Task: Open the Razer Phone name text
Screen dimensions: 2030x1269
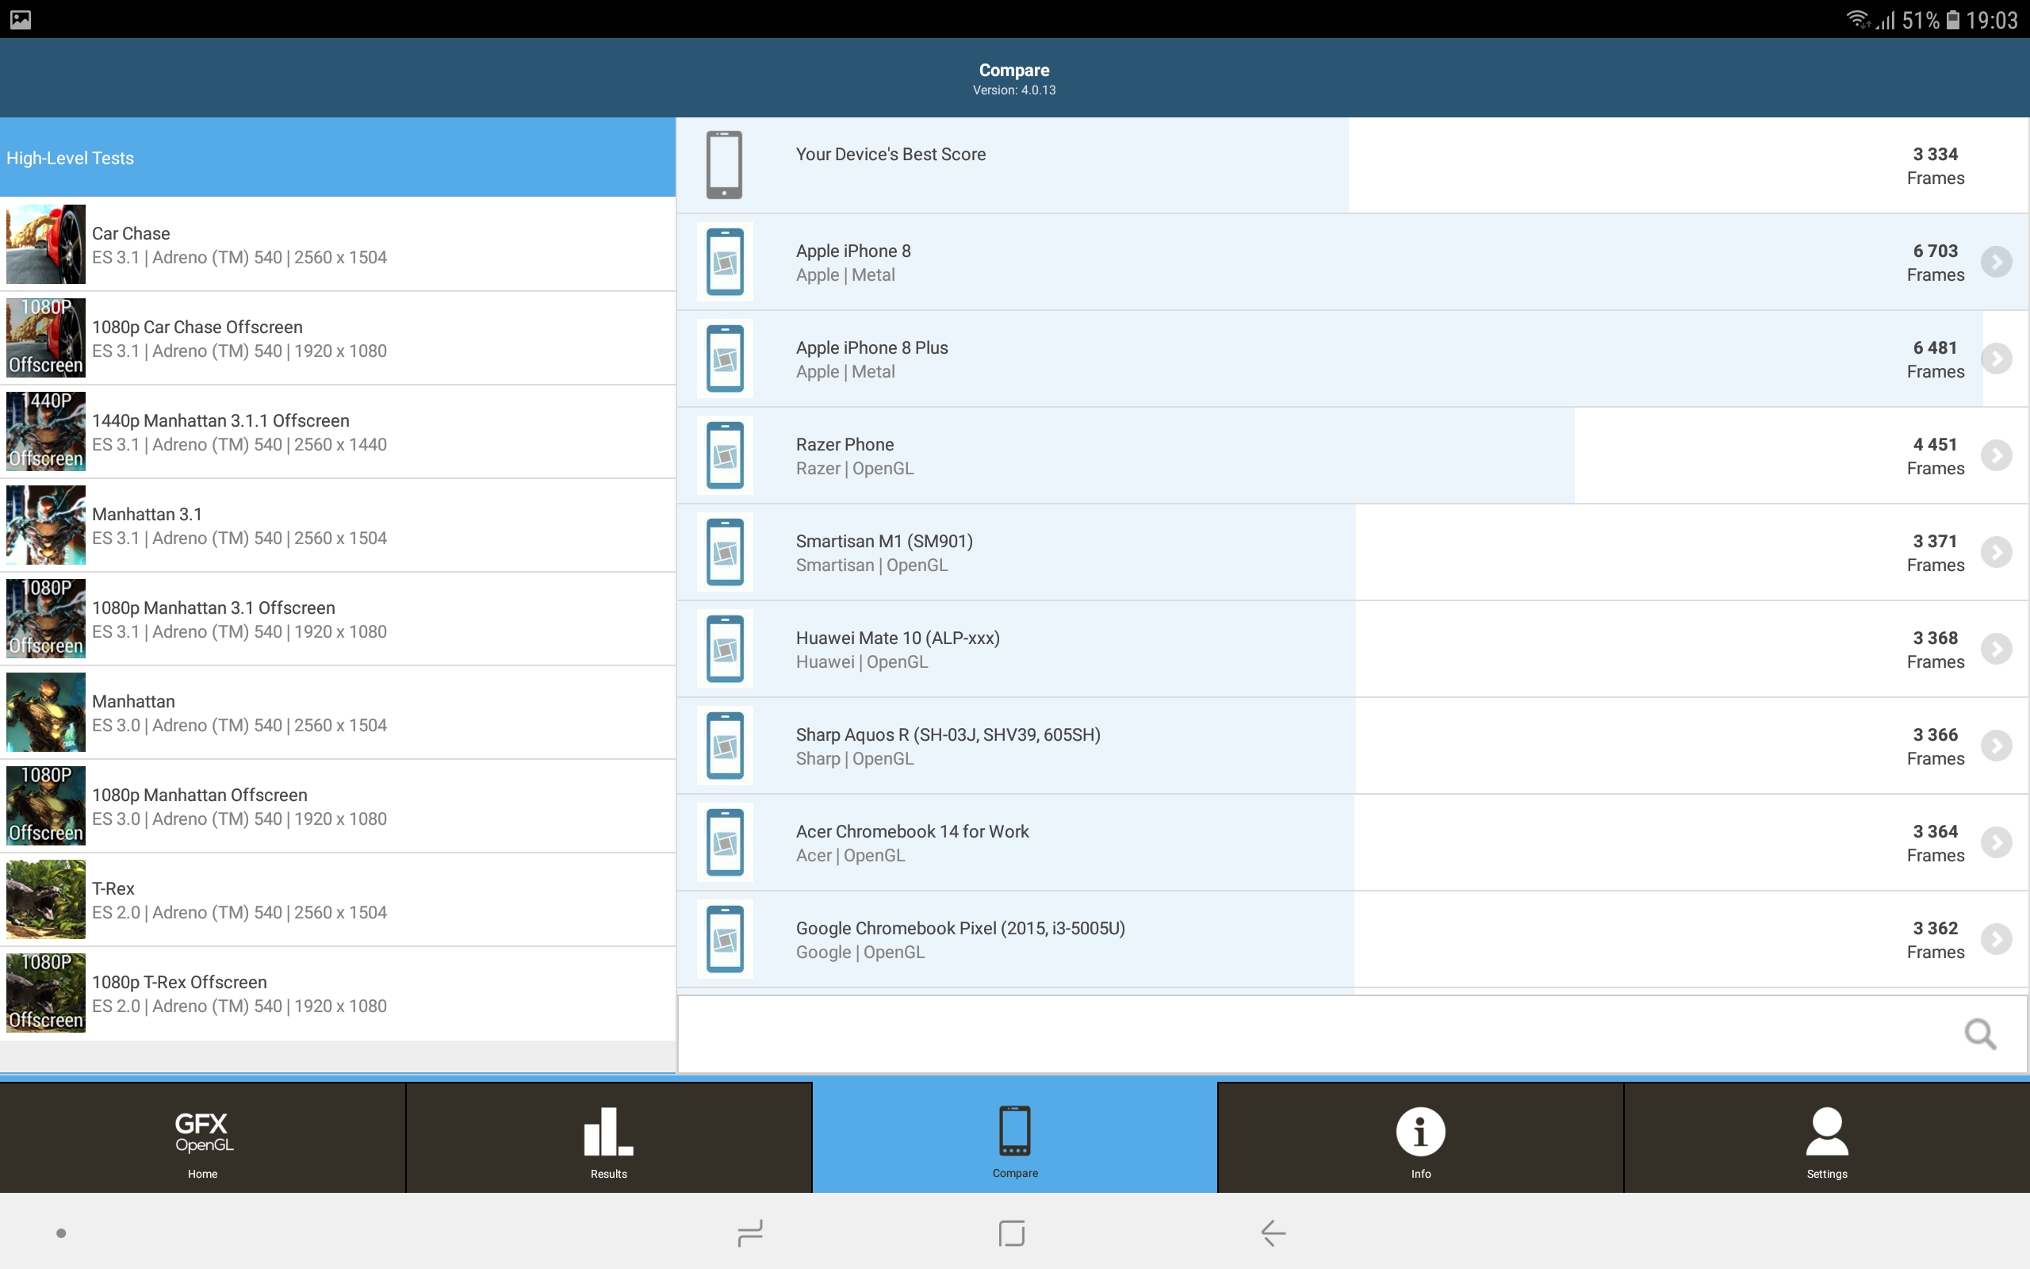Action: [x=845, y=445]
